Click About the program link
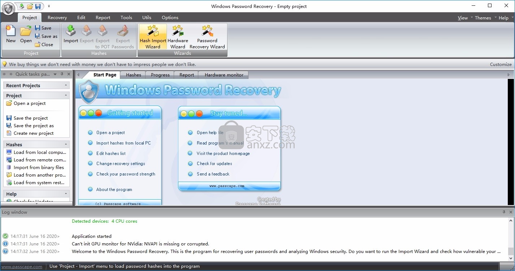 click(114, 189)
